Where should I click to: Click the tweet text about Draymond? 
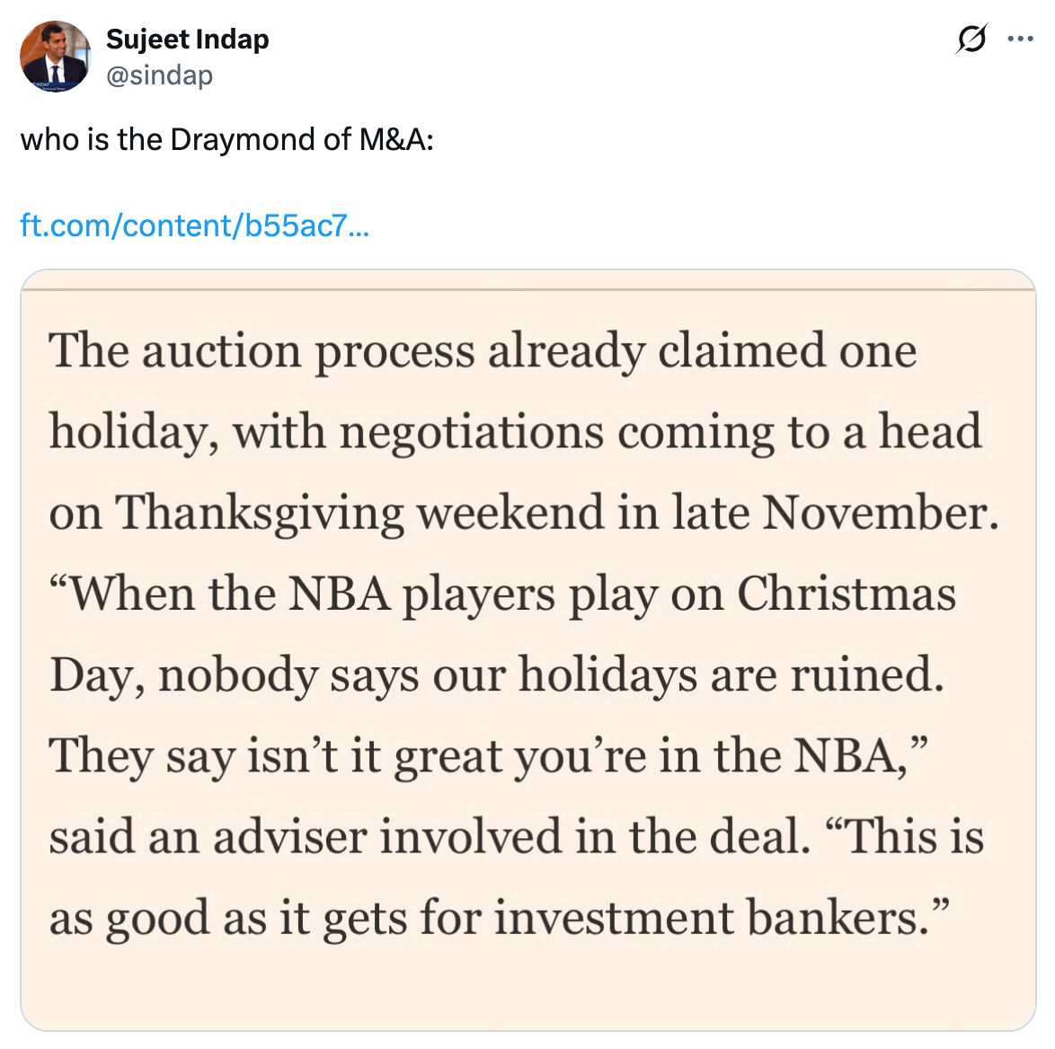[226, 140]
